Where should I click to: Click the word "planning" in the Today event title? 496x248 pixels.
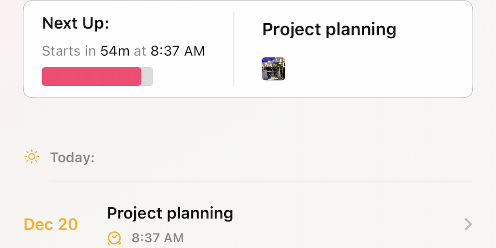(x=201, y=213)
